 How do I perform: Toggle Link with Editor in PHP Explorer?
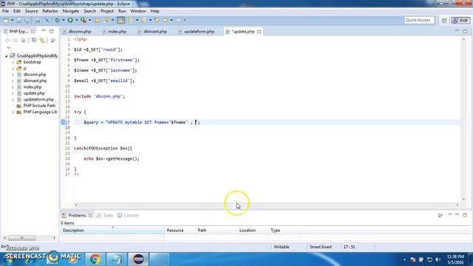[42, 41]
